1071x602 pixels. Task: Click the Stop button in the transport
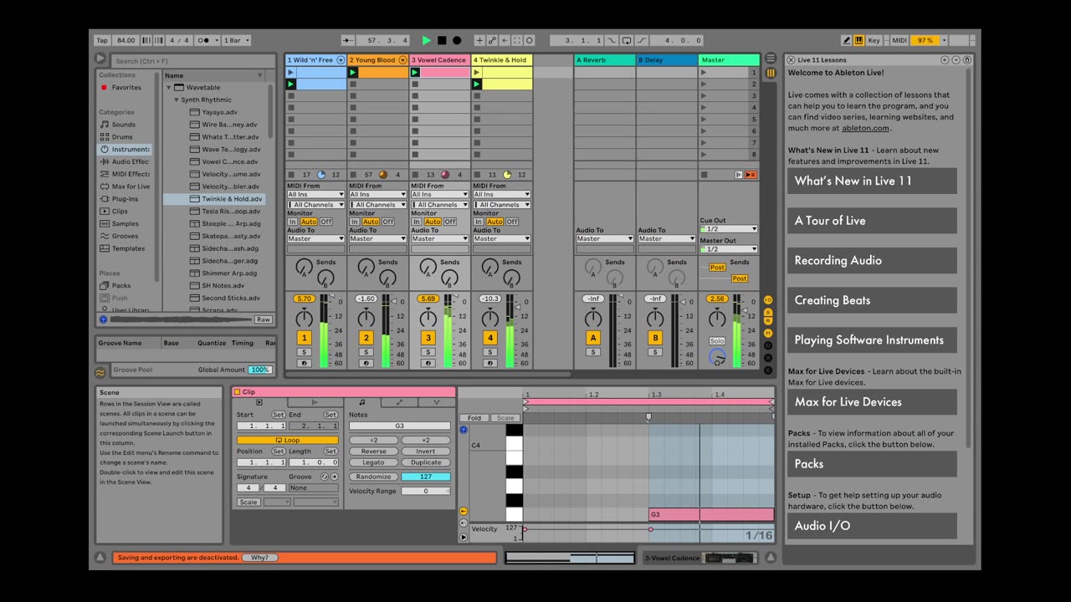(x=442, y=40)
